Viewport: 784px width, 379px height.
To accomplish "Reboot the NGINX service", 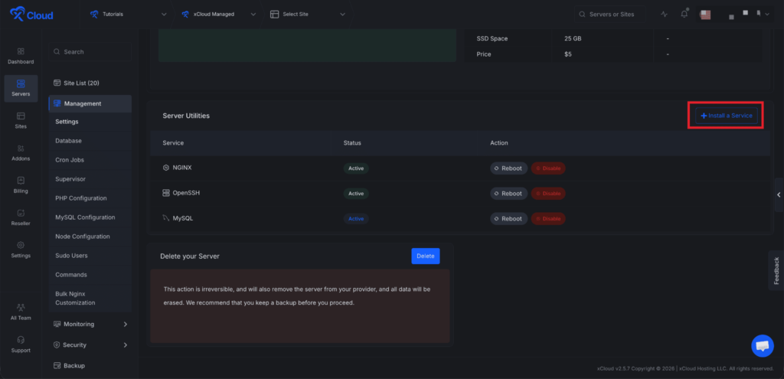I will coord(508,168).
